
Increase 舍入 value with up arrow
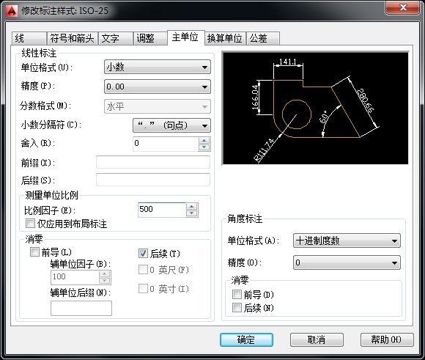pyautogui.click(x=204, y=141)
